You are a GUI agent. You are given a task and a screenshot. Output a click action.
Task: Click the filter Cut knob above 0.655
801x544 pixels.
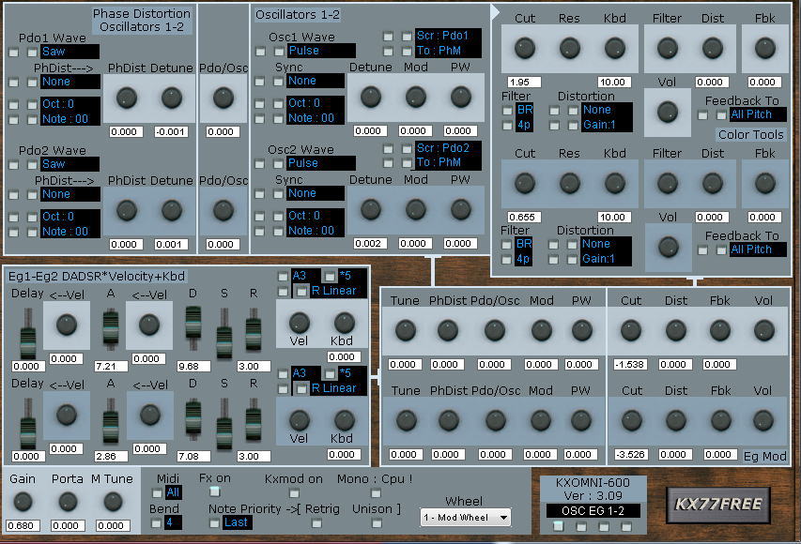pyautogui.click(x=525, y=183)
